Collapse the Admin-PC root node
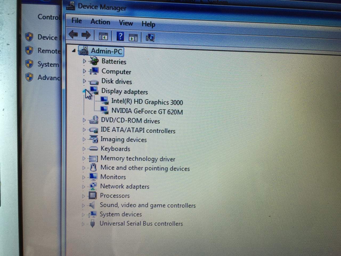Screen dimensions: 341x256 pos(74,50)
